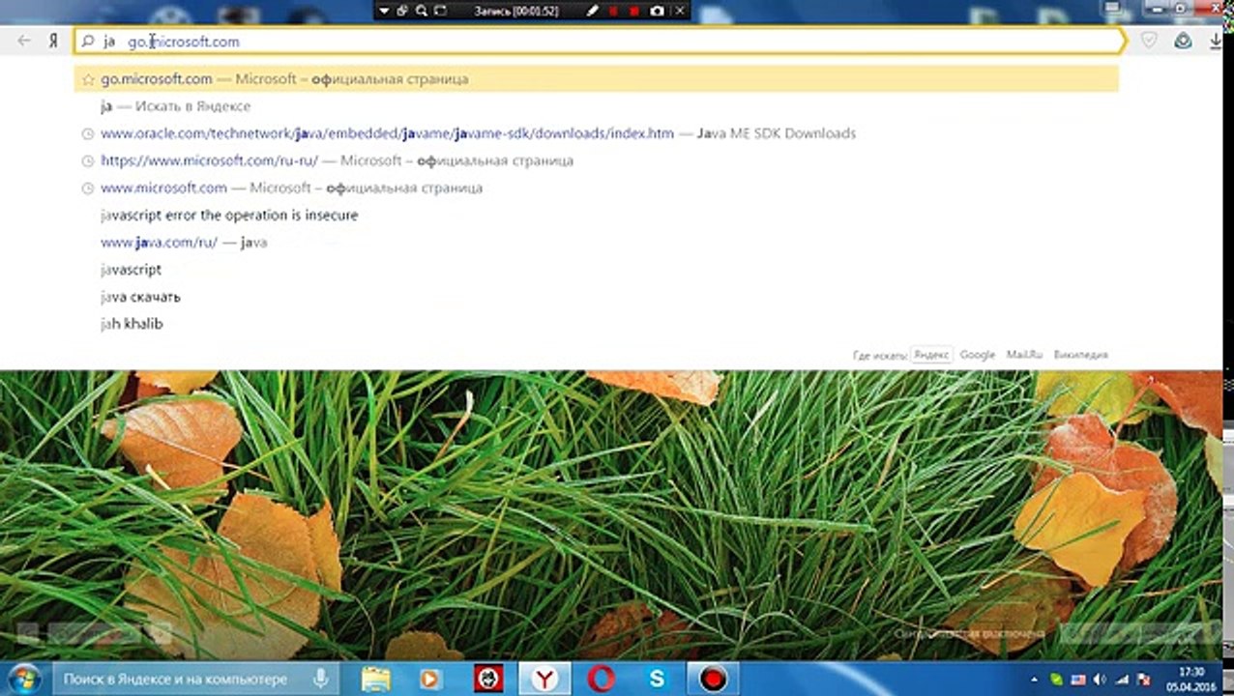Pick "javascript error the operation is insecure" suggestion
Screen dimensions: 1234x696
pyautogui.click(x=229, y=215)
